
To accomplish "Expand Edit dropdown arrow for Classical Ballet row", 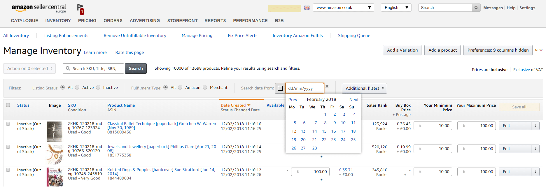I will (535, 126).
